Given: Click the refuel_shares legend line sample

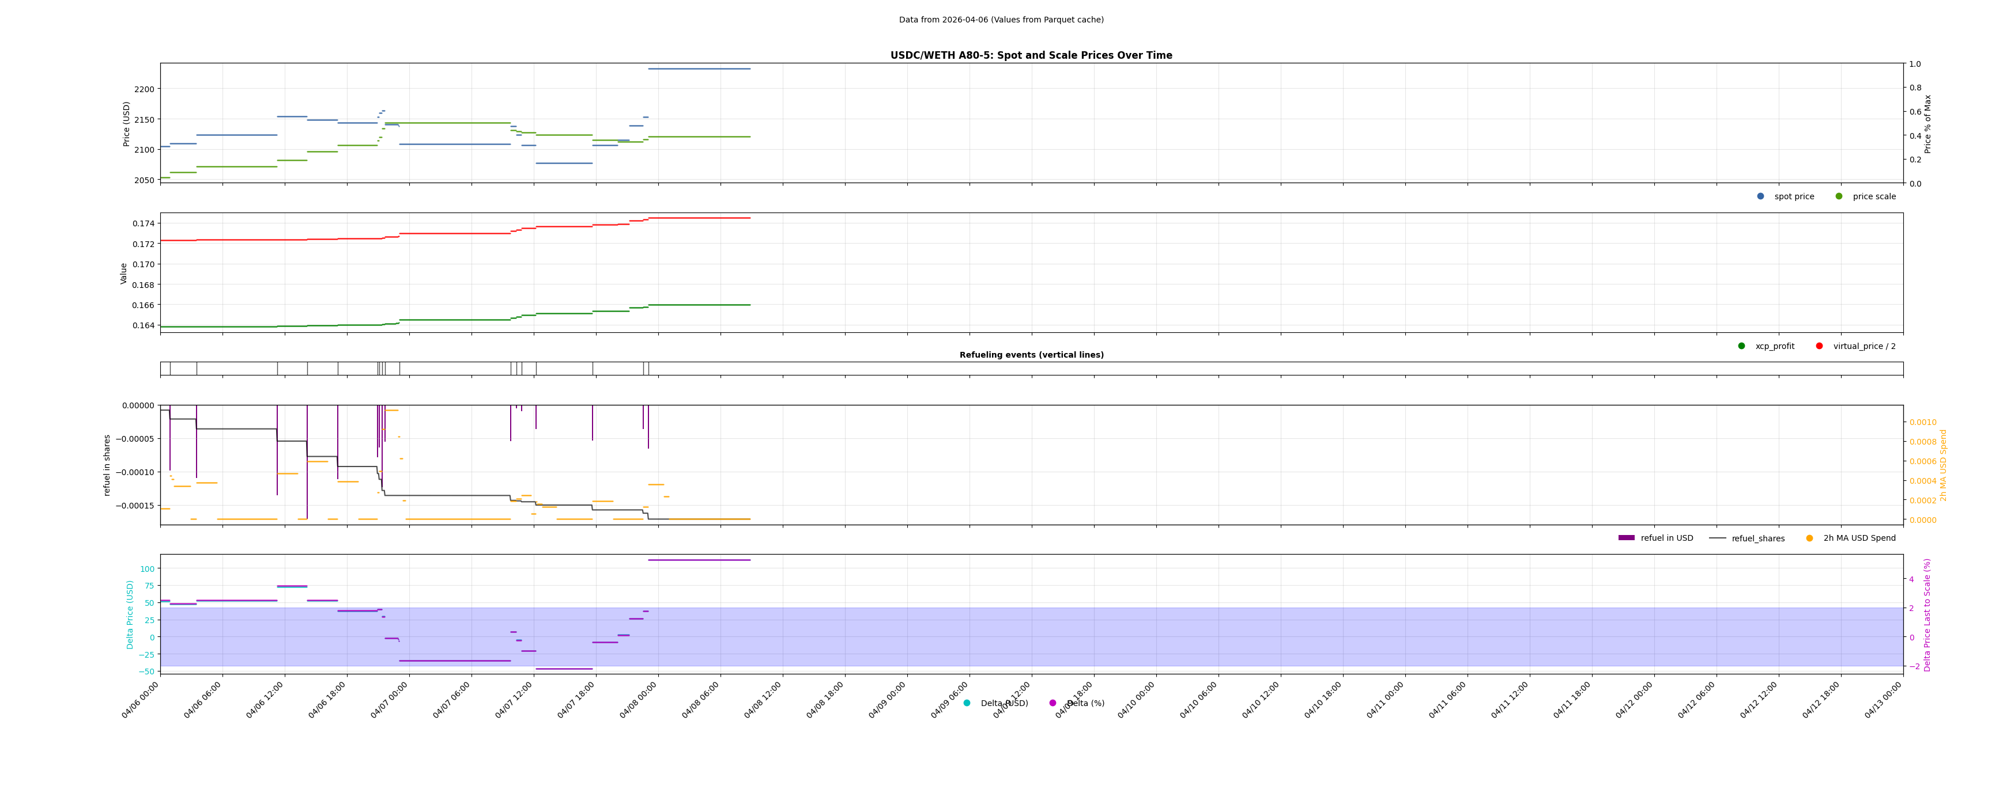Looking at the screenshot, I should [x=1717, y=538].
